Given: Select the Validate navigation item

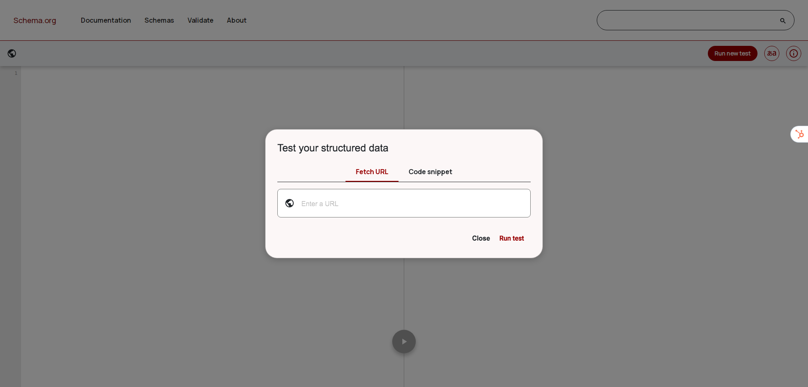Looking at the screenshot, I should point(200,20).
